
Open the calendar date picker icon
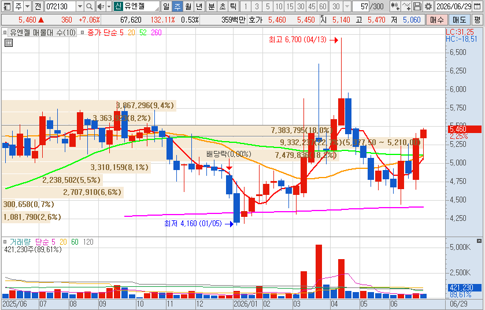pyautogui.click(x=477, y=6)
